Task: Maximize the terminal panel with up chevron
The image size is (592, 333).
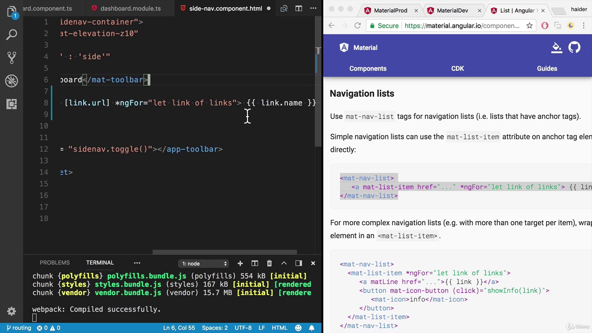Action: coord(284,263)
